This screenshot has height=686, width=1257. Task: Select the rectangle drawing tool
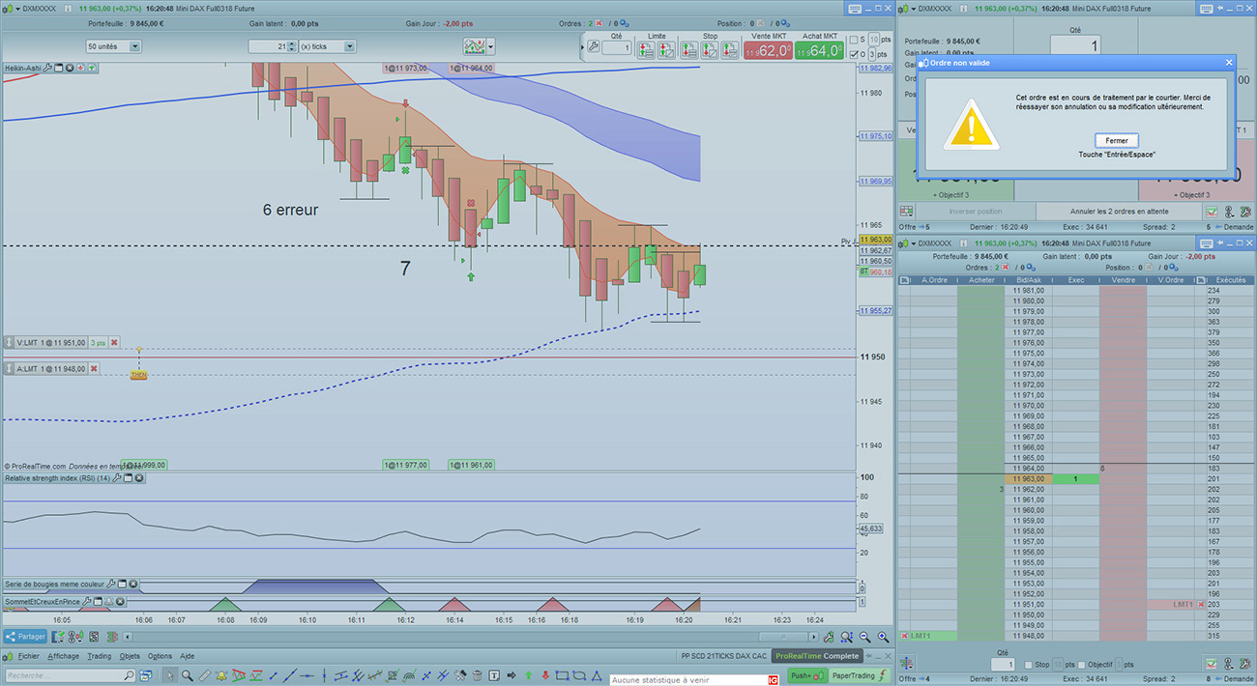[x=562, y=675]
